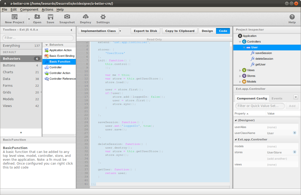Click Export to Disk button
The width and height of the screenshot is (301, 195).
(145, 31)
